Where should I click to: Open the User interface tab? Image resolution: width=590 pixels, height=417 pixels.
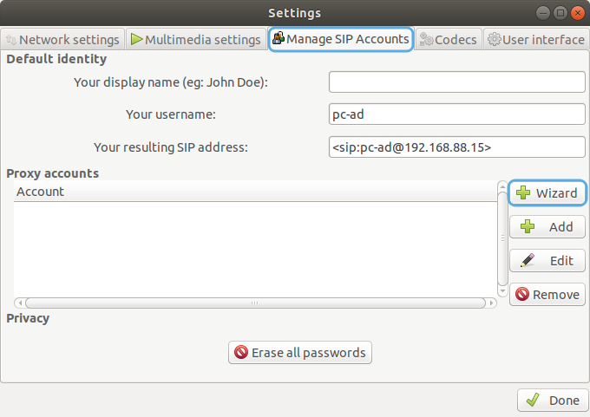536,39
